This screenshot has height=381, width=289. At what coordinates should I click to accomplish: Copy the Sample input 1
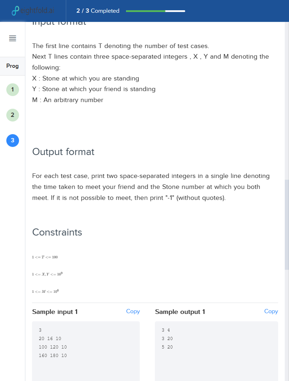[133, 311]
